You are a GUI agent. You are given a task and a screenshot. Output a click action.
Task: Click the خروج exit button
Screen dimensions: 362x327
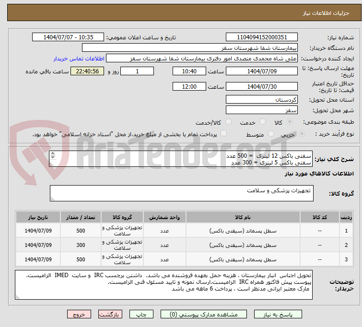point(80,315)
